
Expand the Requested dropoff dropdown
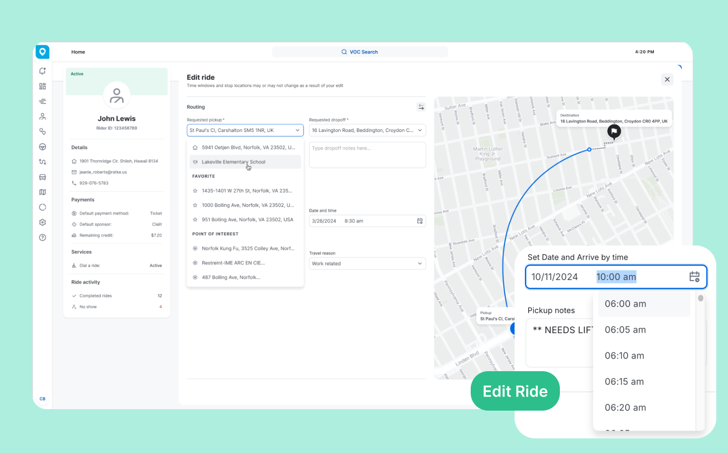click(367, 131)
